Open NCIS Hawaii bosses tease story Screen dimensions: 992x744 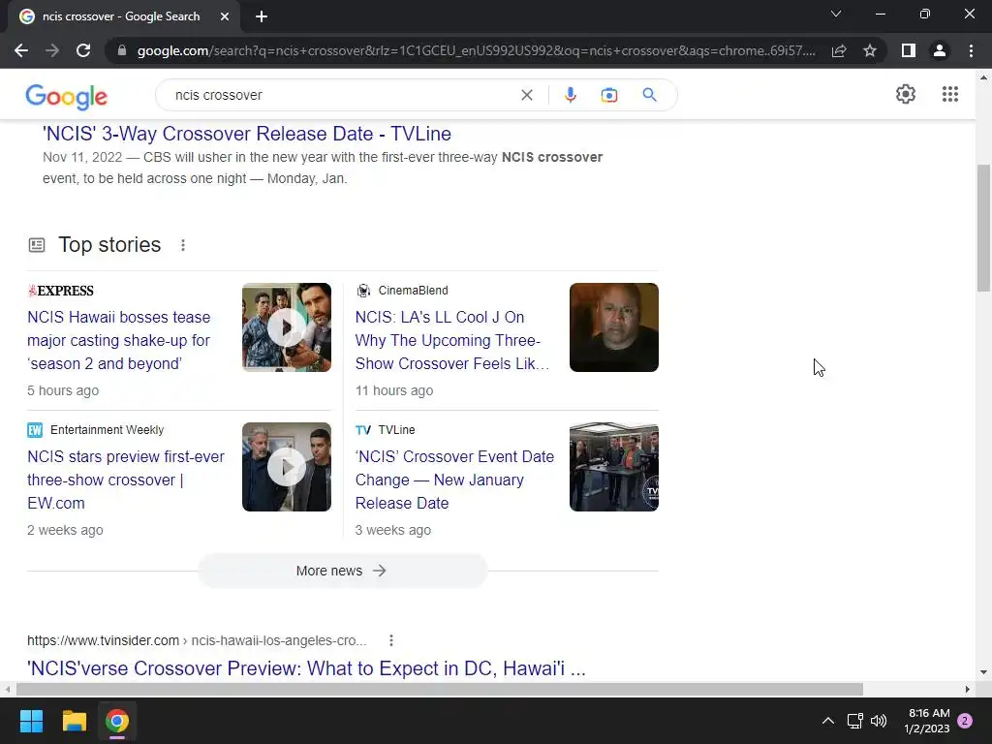point(119,340)
